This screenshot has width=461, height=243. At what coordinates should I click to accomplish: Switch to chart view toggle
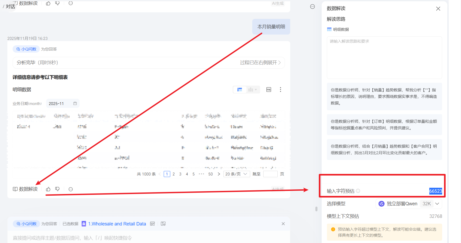pos(252,90)
